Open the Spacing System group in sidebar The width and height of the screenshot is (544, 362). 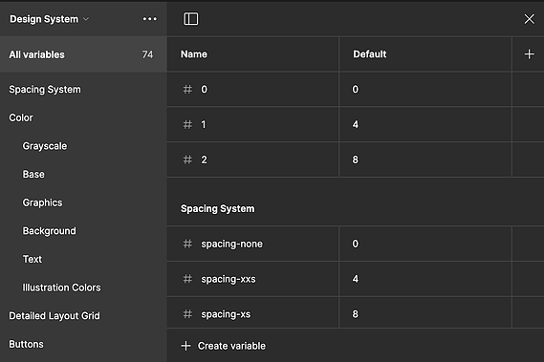45,90
